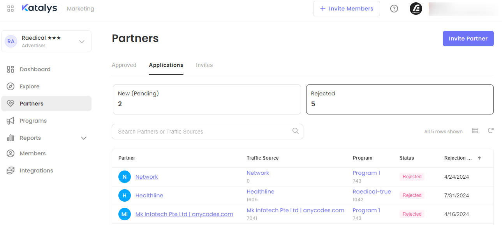
Task: Click the table column settings icon
Action: 475,131
